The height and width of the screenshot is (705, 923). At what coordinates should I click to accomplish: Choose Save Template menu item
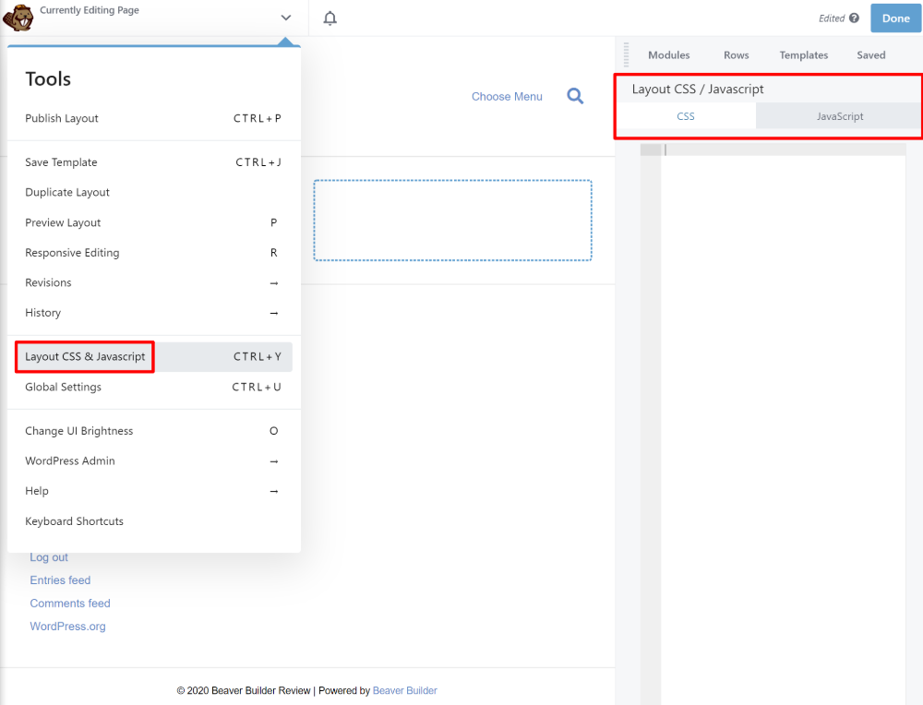pyautogui.click(x=153, y=162)
